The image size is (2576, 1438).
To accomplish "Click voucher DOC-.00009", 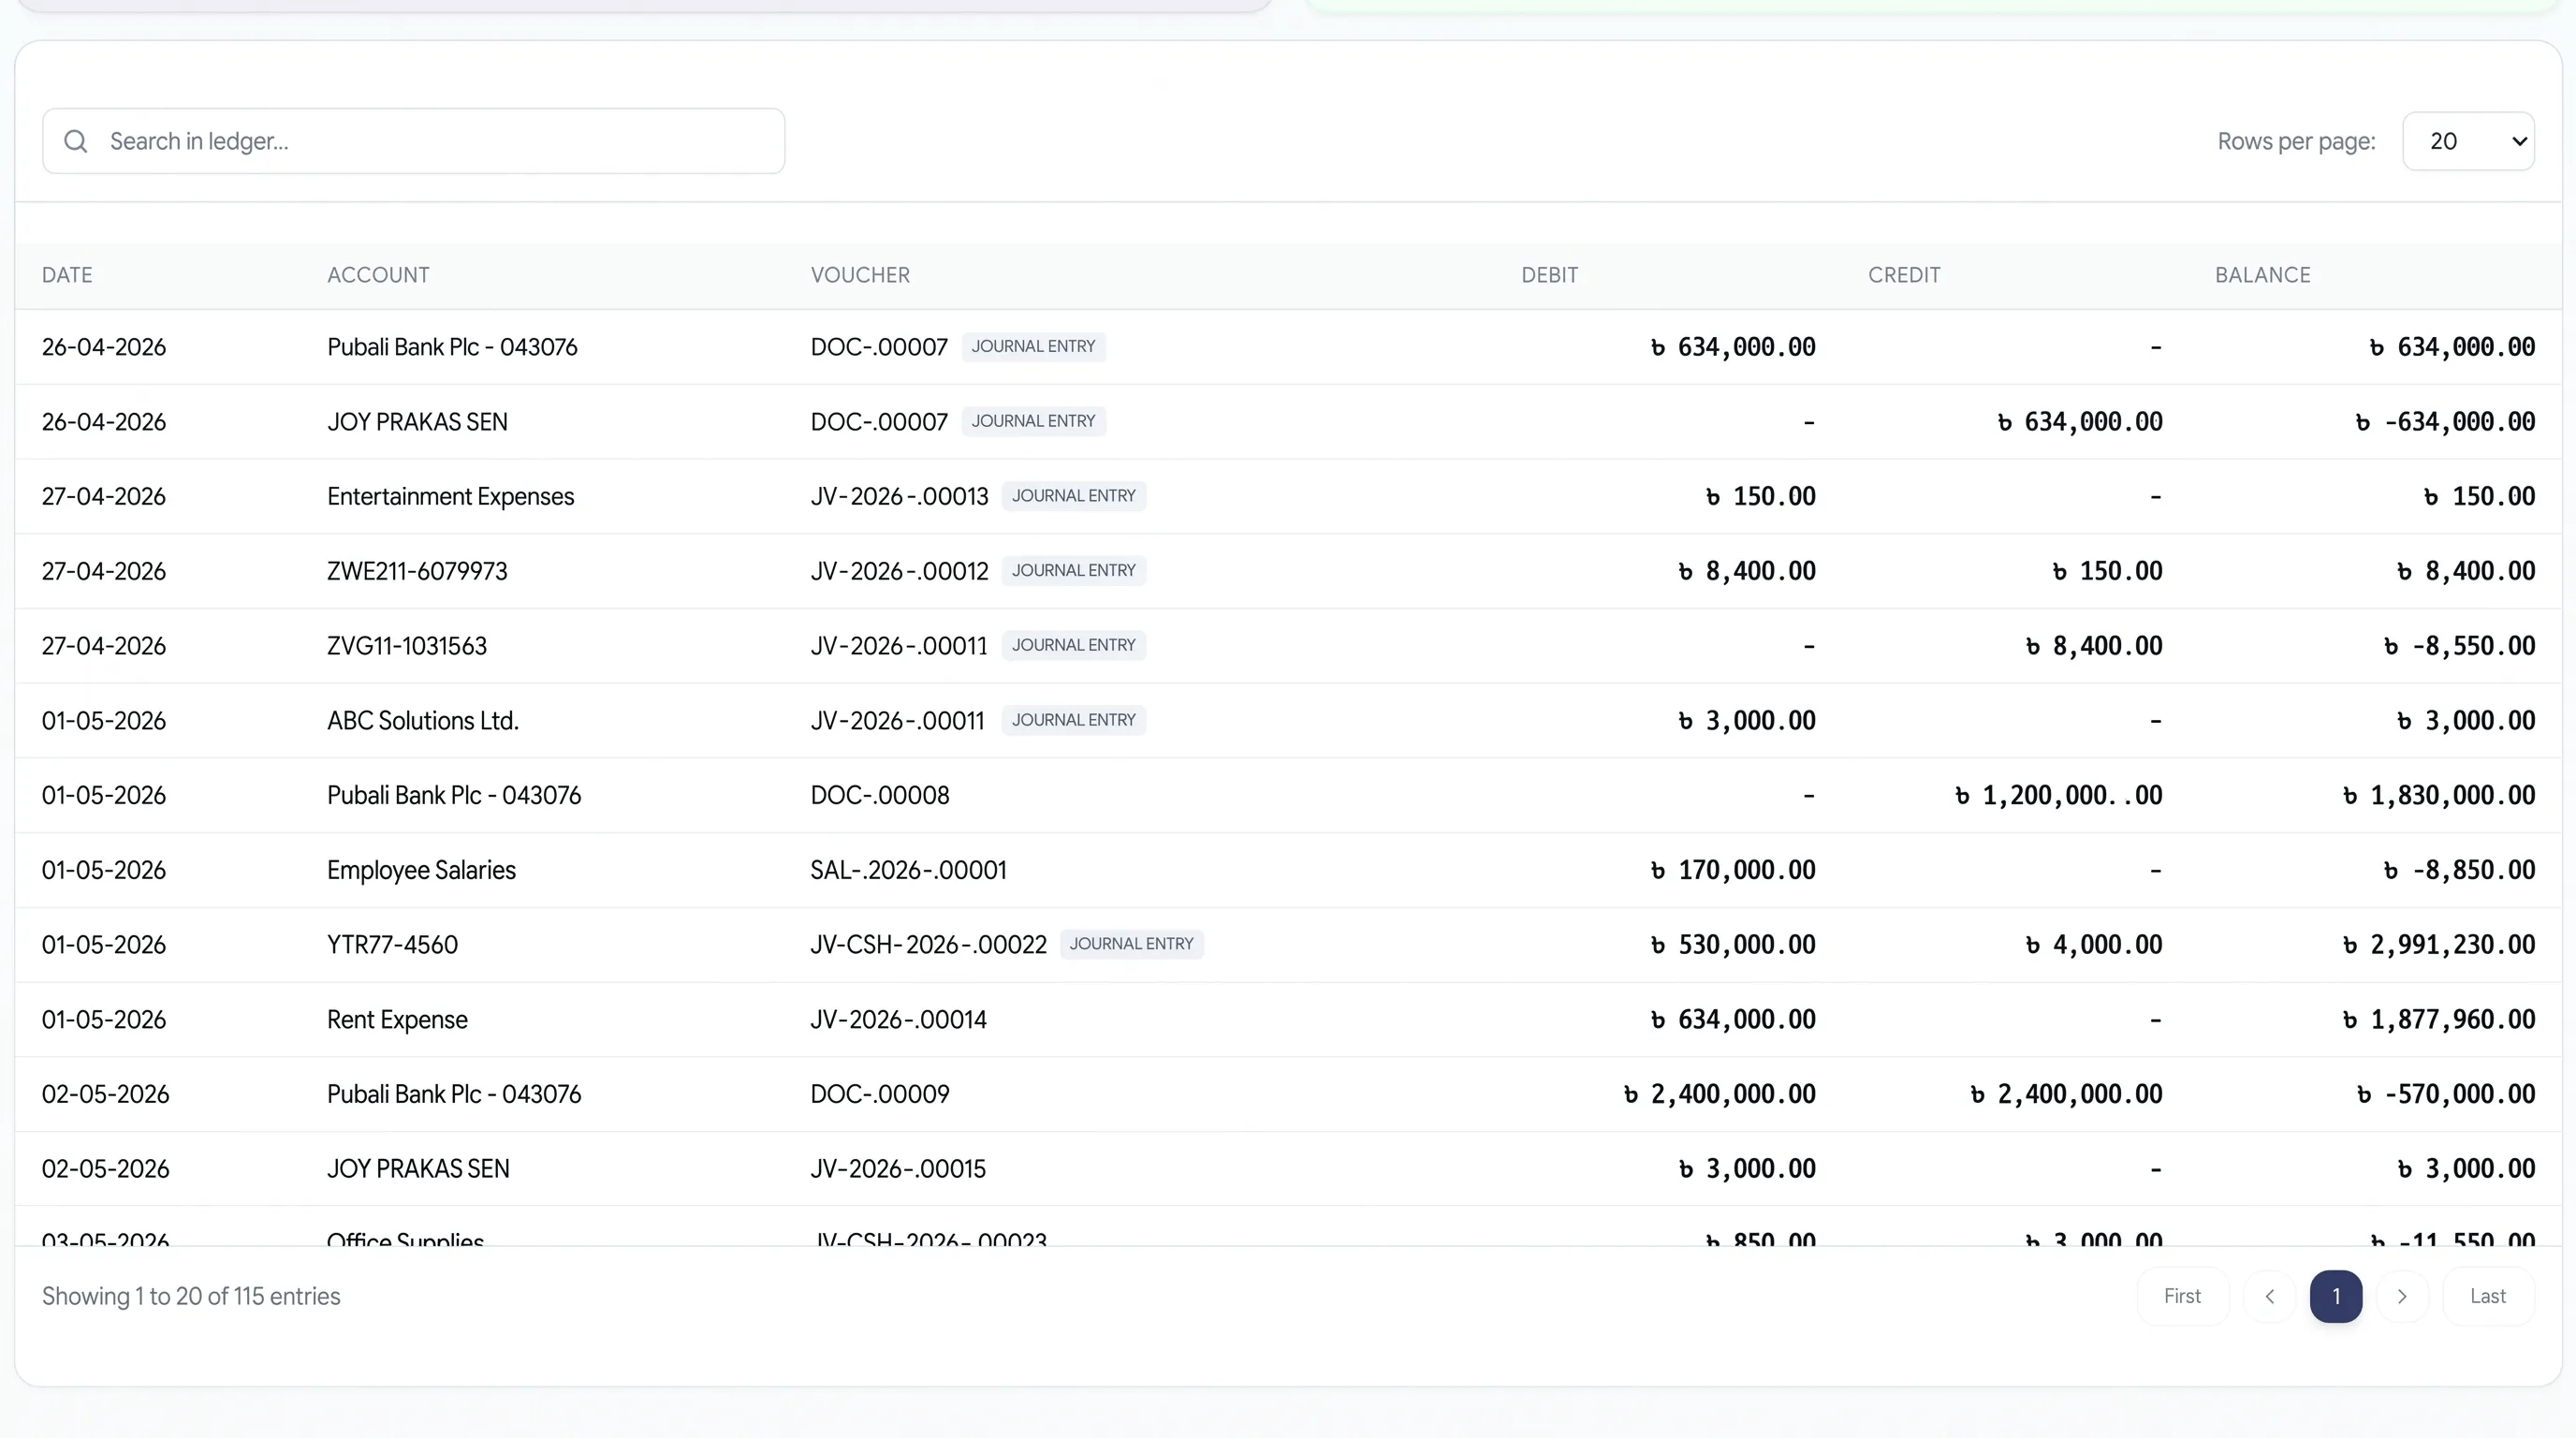I will [x=880, y=1094].
